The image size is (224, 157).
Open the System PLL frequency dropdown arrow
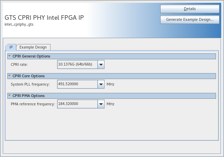click(x=101, y=84)
